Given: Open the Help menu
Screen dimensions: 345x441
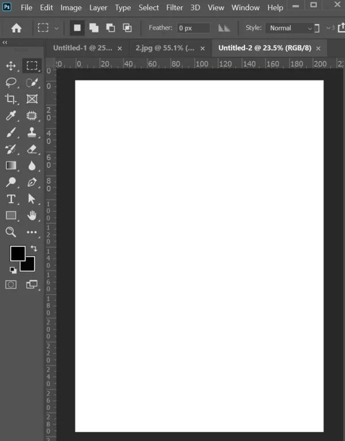Looking at the screenshot, I should (275, 8).
